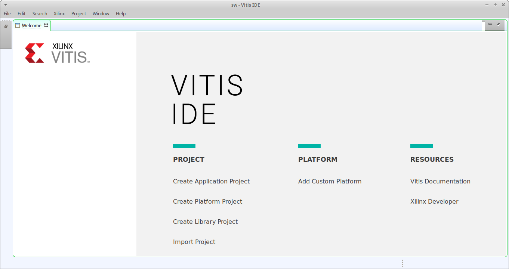Select the Welcome tab
Viewport: 509px width, 269px height.
coord(31,25)
